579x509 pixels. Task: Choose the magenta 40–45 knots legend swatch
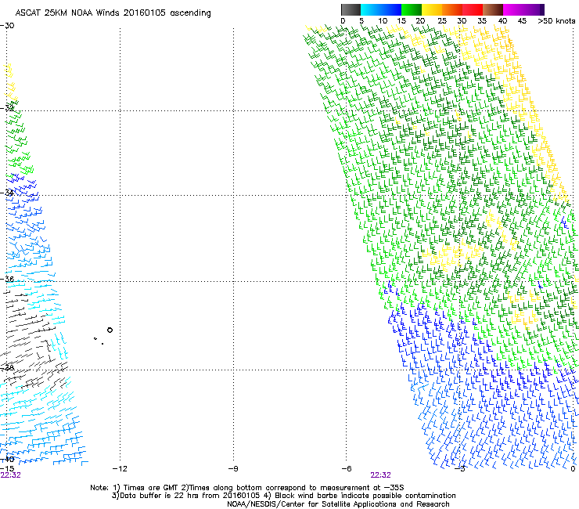click(x=513, y=9)
